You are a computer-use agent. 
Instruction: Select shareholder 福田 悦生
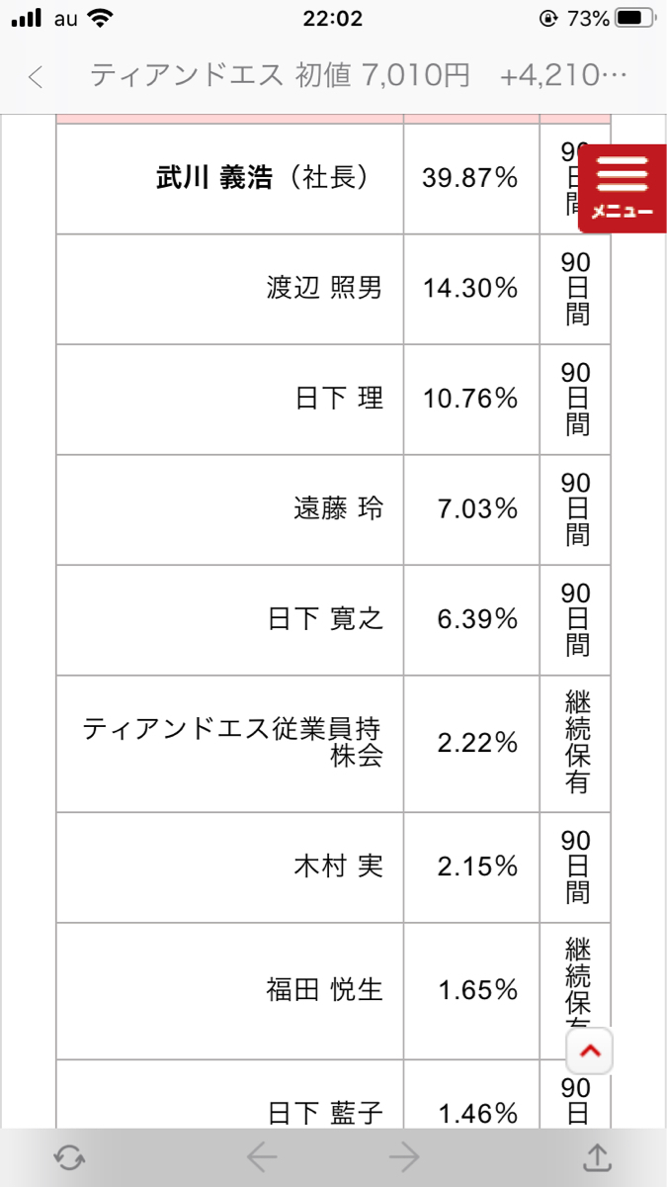click(324, 990)
